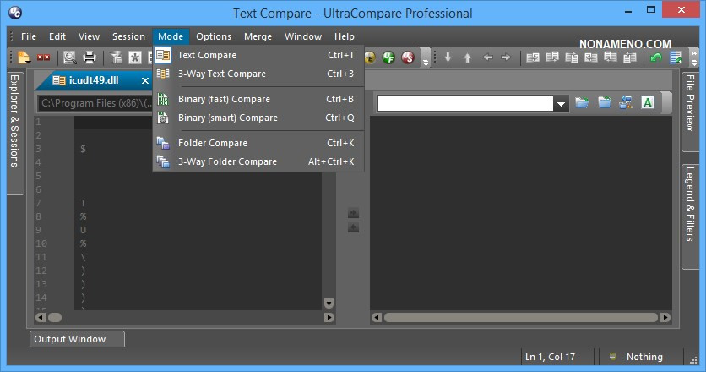Choose 3-Way Folder Compare menu entry
The image size is (706, 372).
coord(227,161)
